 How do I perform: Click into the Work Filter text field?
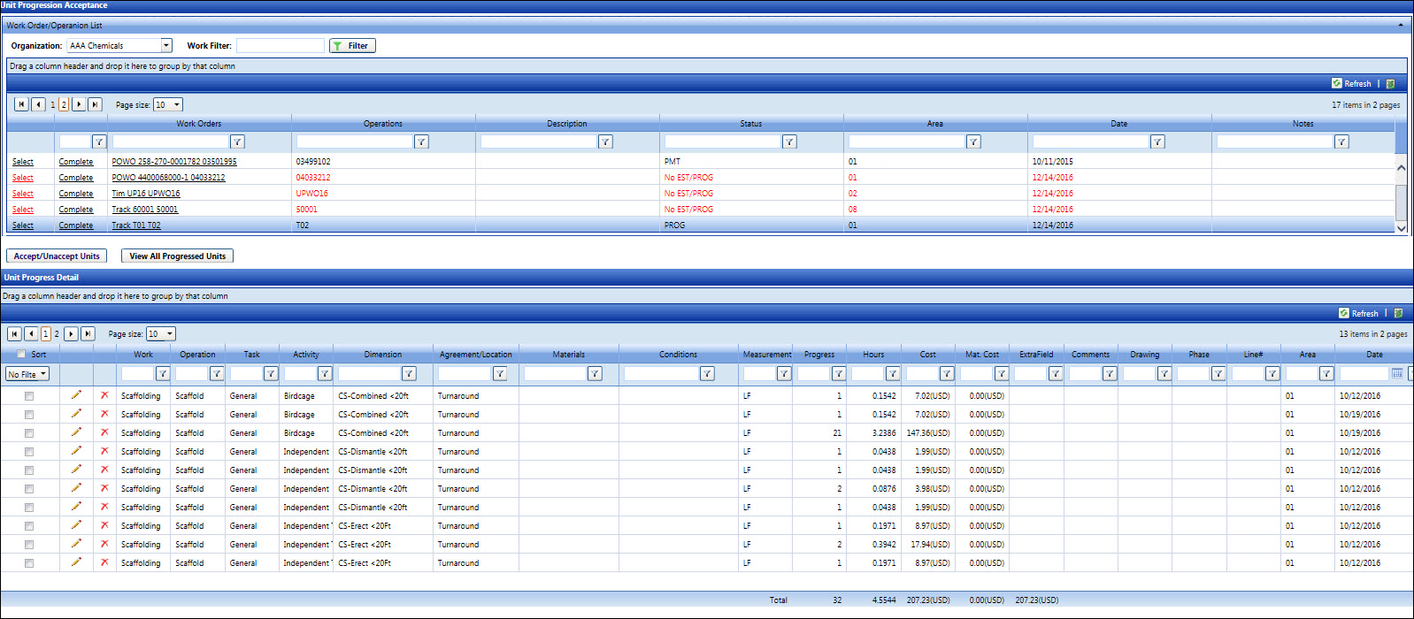[280, 45]
